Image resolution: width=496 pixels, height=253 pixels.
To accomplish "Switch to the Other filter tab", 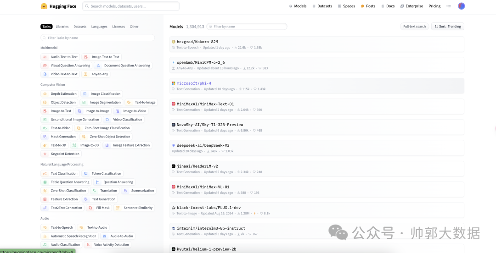I will [134, 27].
